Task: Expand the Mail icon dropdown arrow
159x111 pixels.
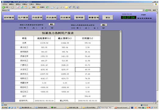Action: [54, 7]
